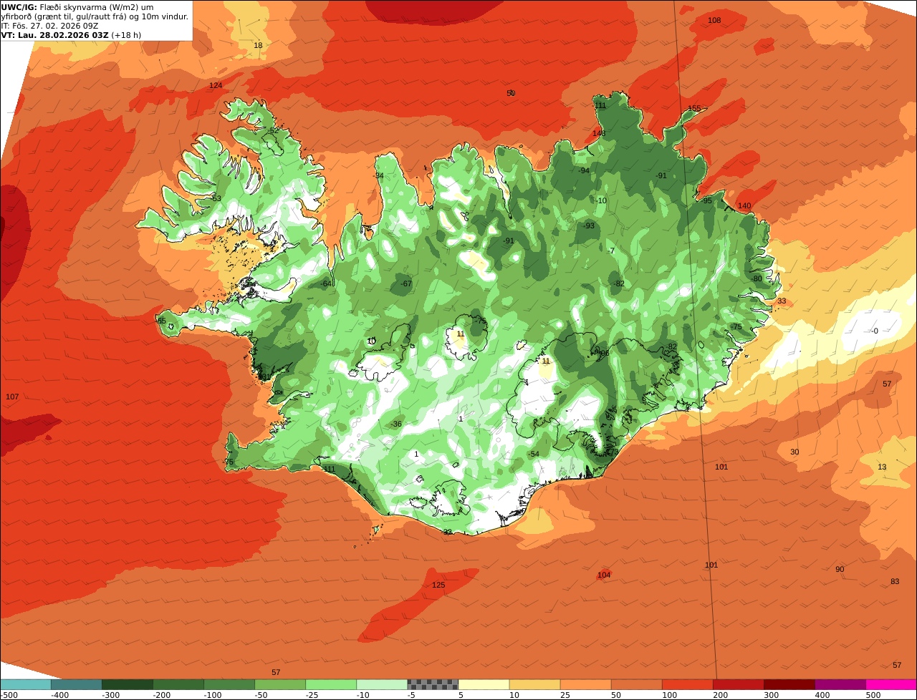Screen dimensions: 917x700
Task: Click the map value '-7' in northeast Iceland
Action: 611,251
